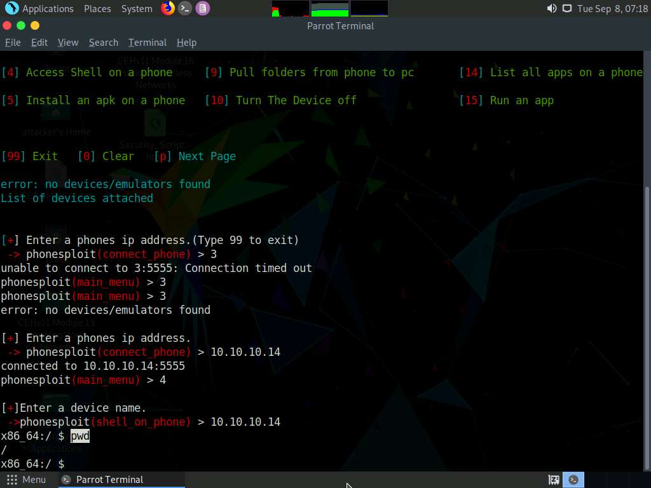Click the terminal window scrollbar
Viewport: 651px width, 488px height.
tap(647, 286)
